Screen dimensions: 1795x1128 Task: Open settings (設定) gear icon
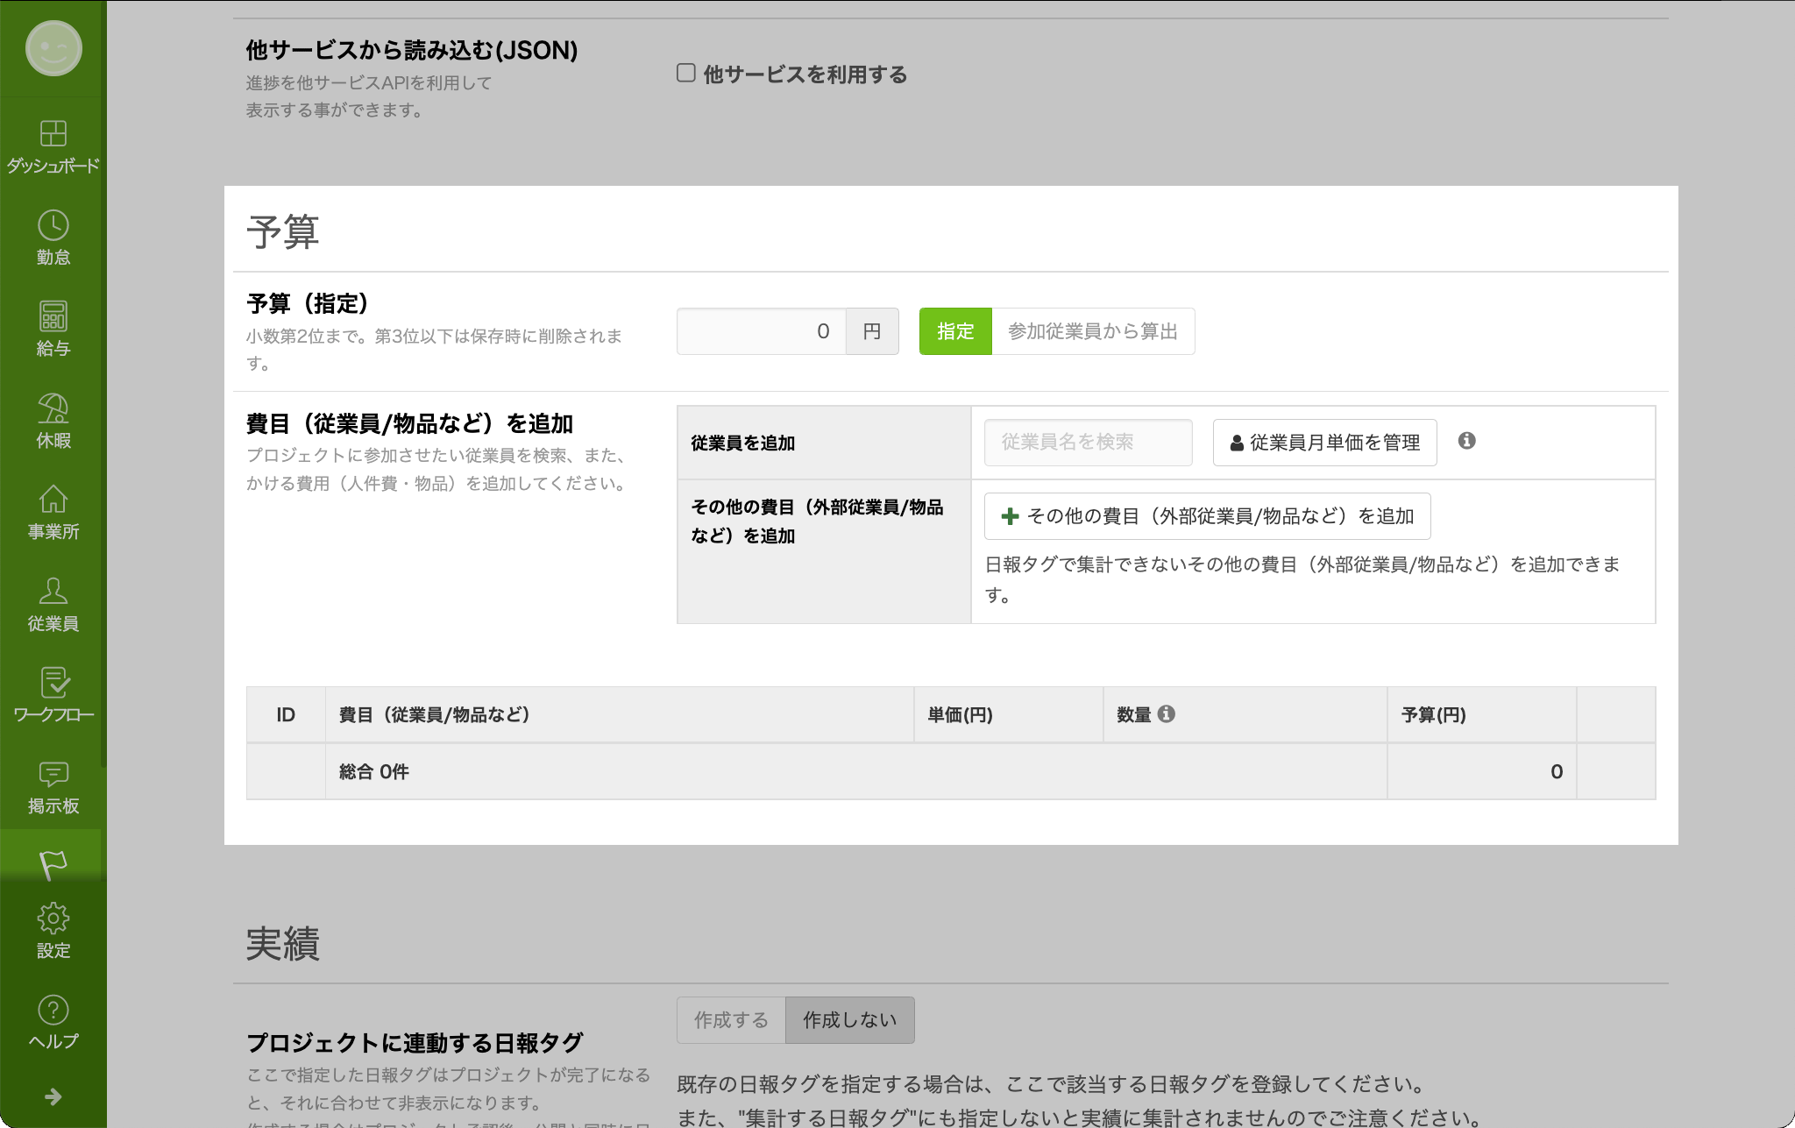point(53,930)
